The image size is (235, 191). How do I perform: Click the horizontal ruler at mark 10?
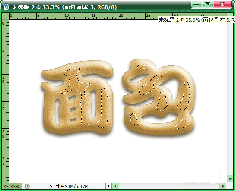pyautogui.click(x=67, y=16)
